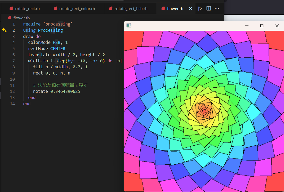Open the rotate_rect_color.rb tab

coord(77,9)
